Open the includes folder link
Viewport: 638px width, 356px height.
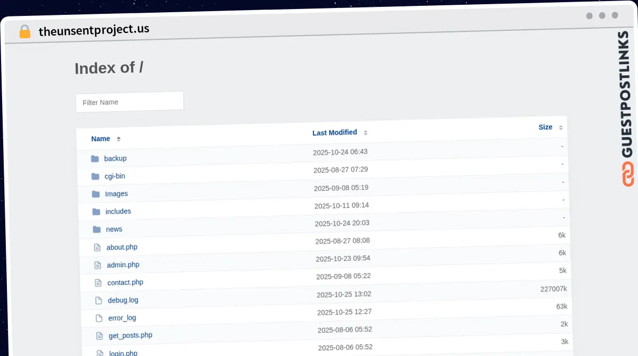pyautogui.click(x=118, y=211)
